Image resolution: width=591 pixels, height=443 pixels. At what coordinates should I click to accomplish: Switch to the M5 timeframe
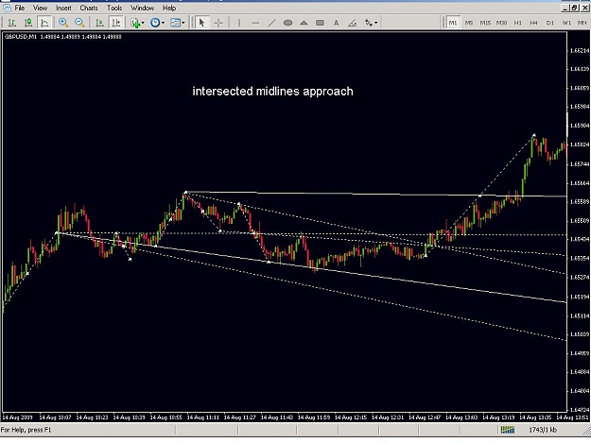point(468,23)
